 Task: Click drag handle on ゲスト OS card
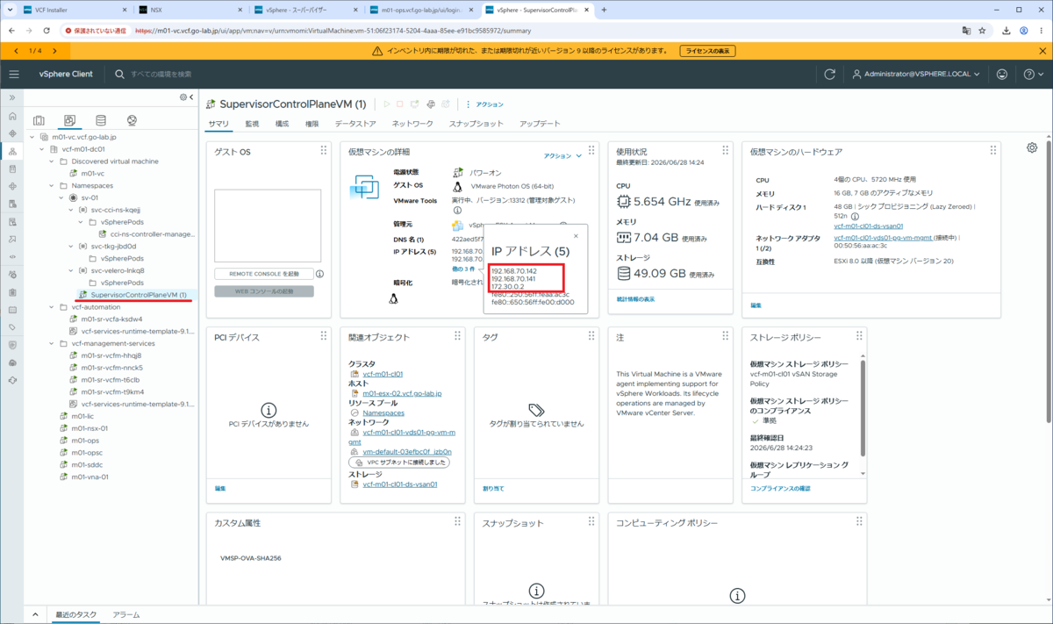pos(324,151)
